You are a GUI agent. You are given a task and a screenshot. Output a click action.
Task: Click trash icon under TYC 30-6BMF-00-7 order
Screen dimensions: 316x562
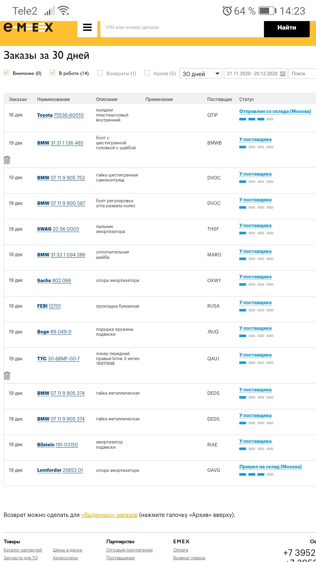click(x=7, y=376)
